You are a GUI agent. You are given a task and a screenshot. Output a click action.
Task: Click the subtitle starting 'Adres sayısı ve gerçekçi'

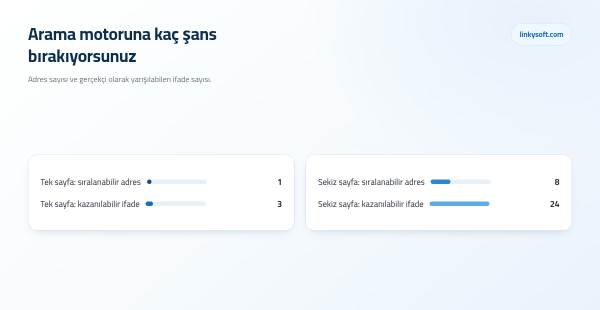120,79
